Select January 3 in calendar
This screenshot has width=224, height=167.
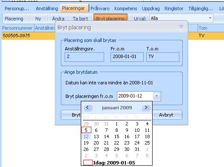pyautogui.click(x=137, y=124)
